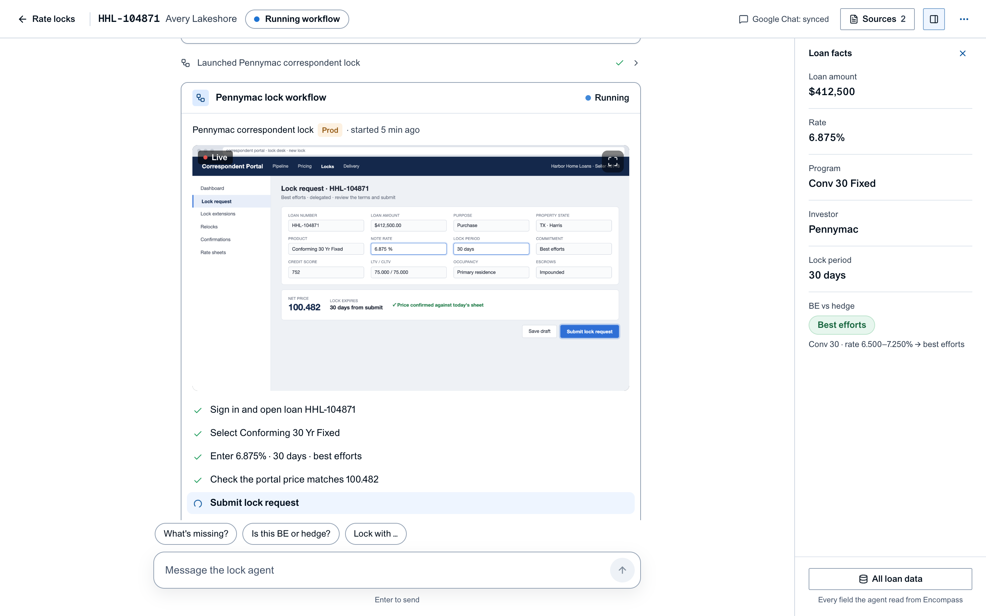
Task: Click the send arrow button
Action: coord(622,570)
